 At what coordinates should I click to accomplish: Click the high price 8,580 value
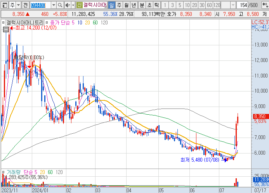253,14
